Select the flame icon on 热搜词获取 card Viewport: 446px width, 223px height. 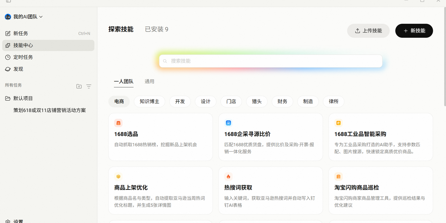(228, 176)
